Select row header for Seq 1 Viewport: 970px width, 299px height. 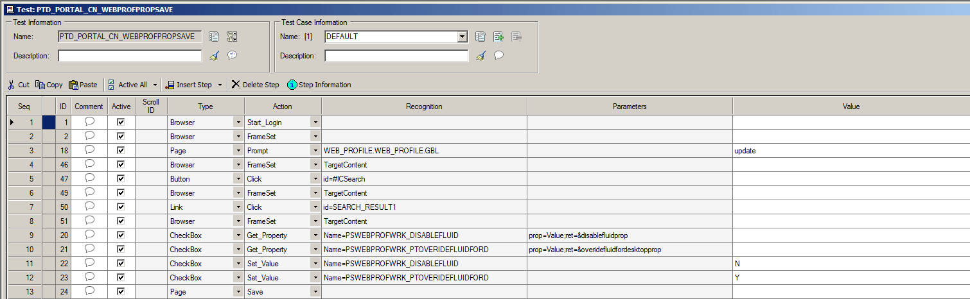(x=24, y=122)
